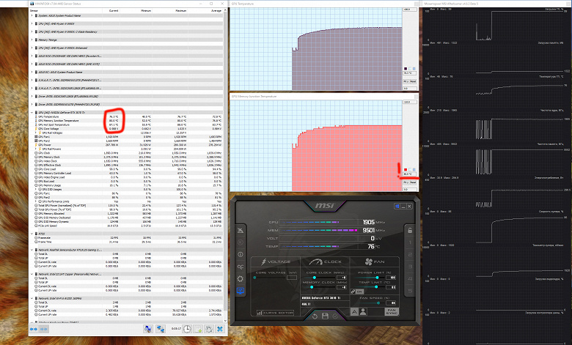The width and height of the screenshot is (572, 345).
Task: Toggle automatic fan speed A button
Action: (x=354, y=312)
